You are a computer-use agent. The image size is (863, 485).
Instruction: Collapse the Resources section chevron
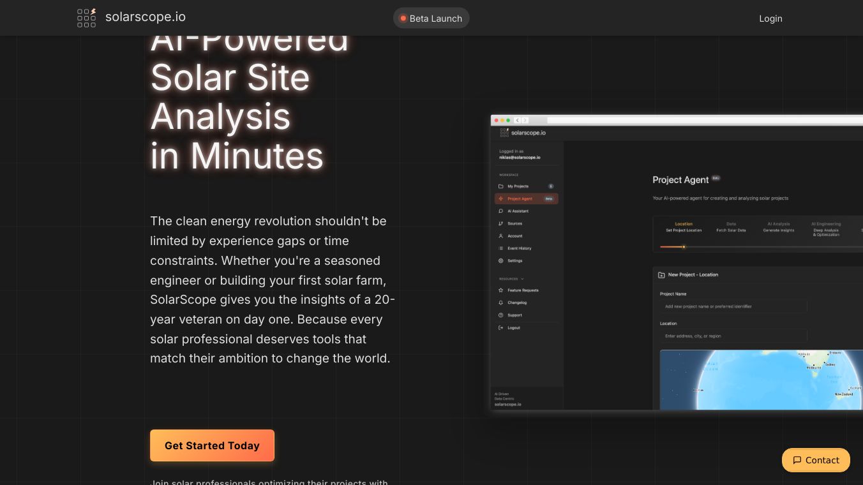tap(522, 279)
